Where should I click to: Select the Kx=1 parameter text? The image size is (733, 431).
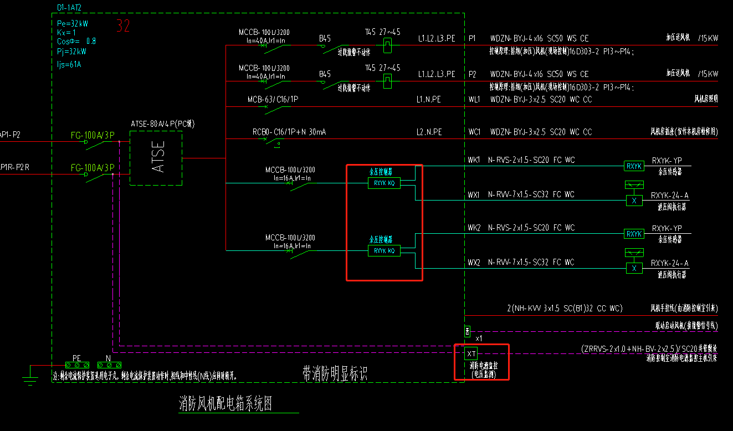66,33
